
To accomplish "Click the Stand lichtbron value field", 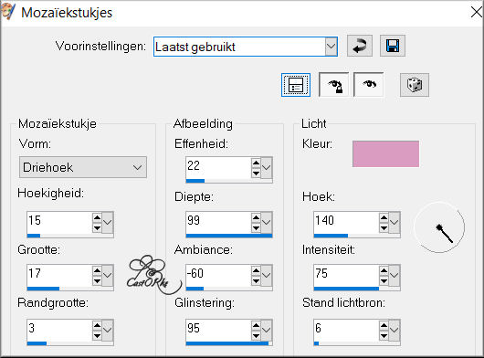I will tap(346, 329).
